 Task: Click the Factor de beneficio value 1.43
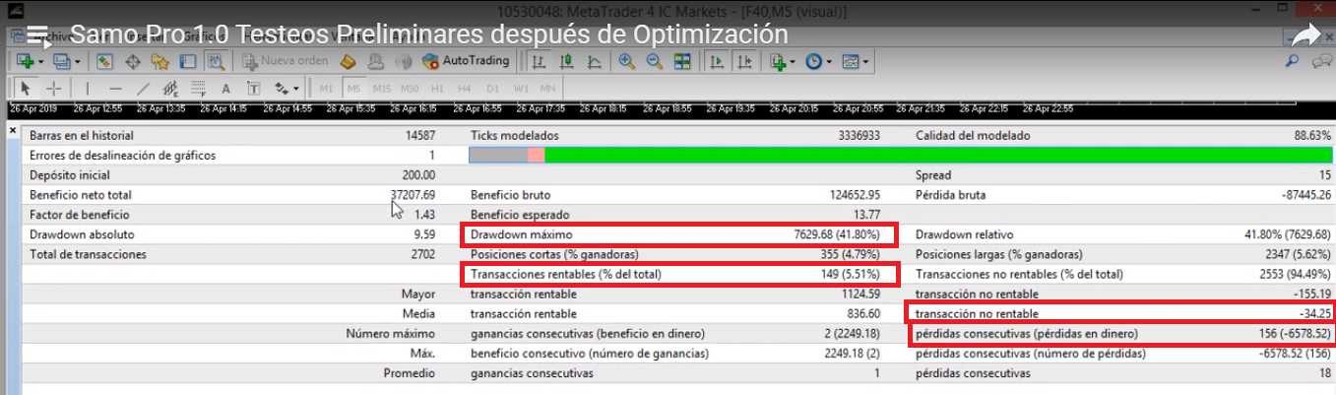425,215
